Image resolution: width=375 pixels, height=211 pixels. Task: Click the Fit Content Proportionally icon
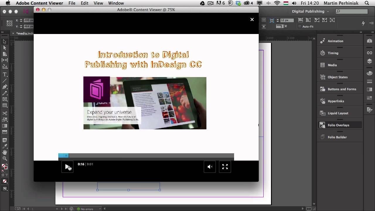pos(308,20)
